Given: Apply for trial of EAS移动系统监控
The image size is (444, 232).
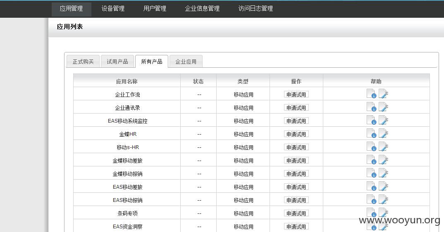Looking at the screenshot, I should click(x=296, y=121).
